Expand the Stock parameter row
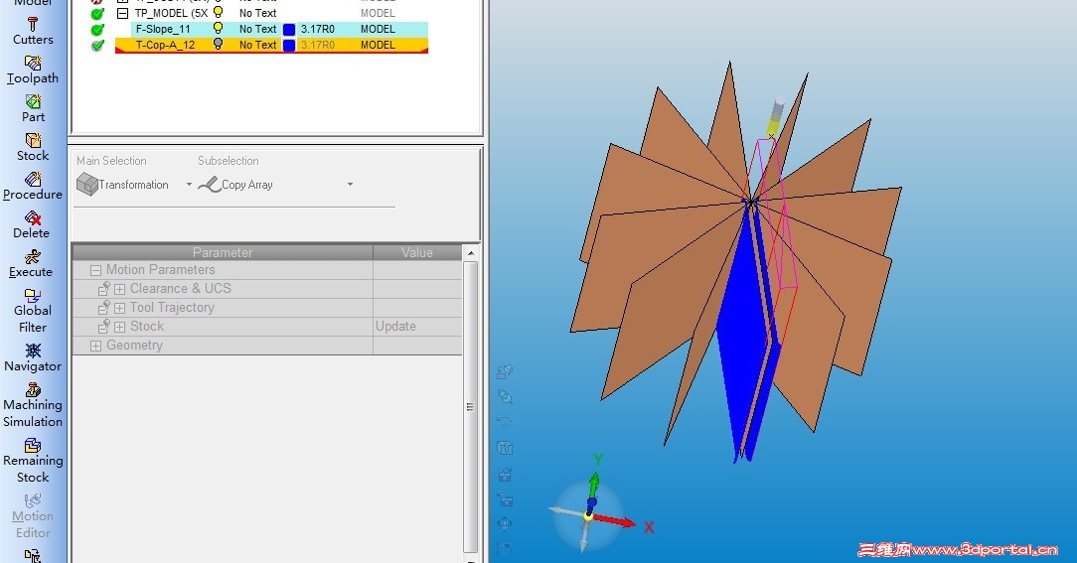1077x563 pixels. [119, 327]
